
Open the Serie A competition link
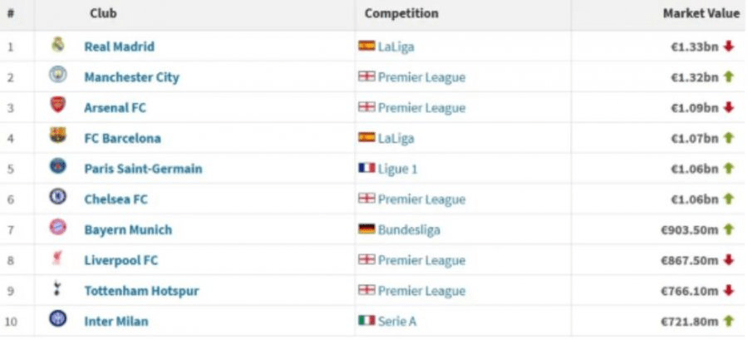tap(397, 322)
